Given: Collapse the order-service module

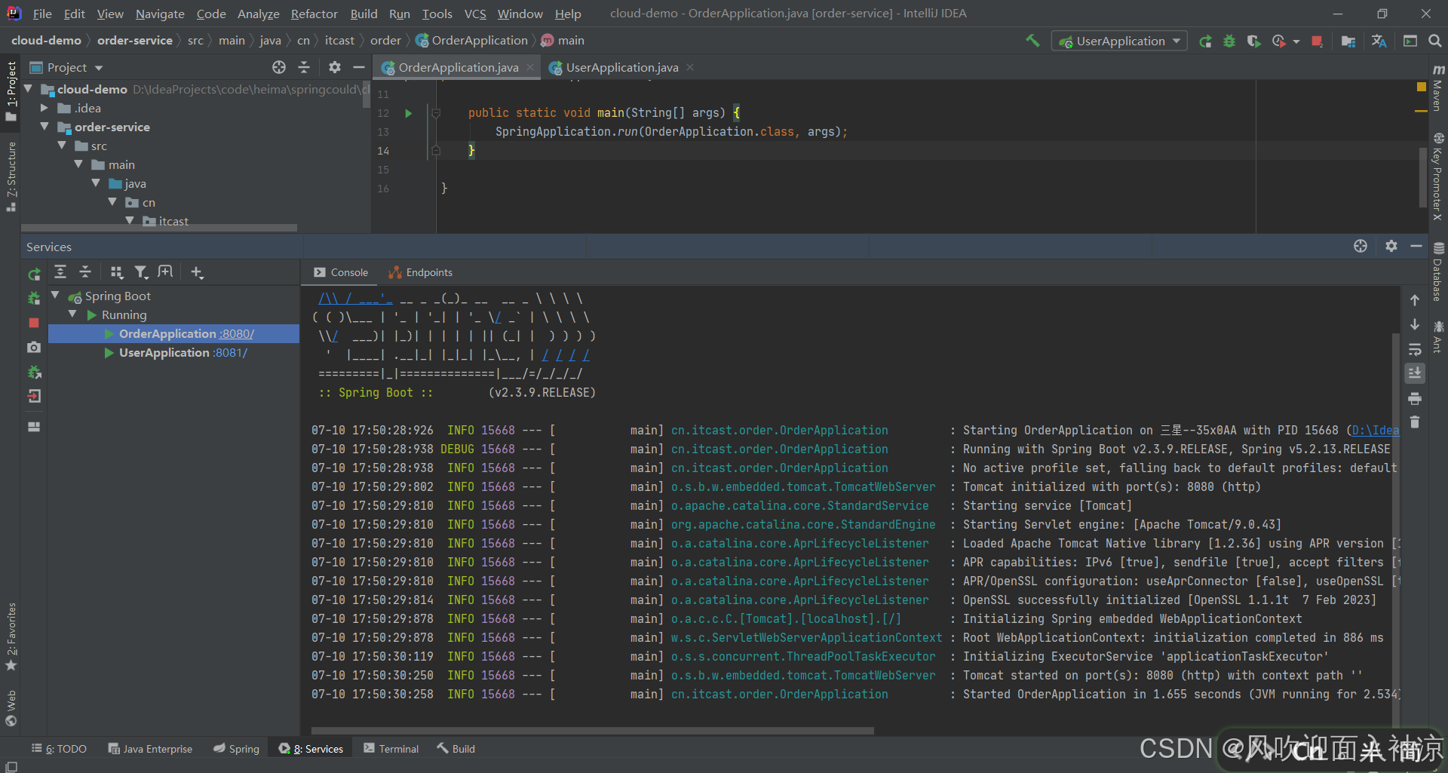Looking at the screenshot, I should tap(44, 127).
